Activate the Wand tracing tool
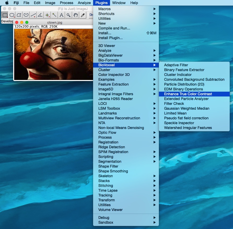Viewport: 233px width, 229px height. point(54,15)
